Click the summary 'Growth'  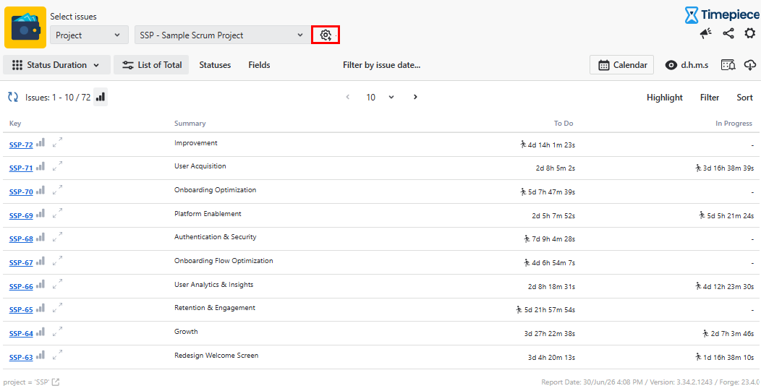(186, 331)
